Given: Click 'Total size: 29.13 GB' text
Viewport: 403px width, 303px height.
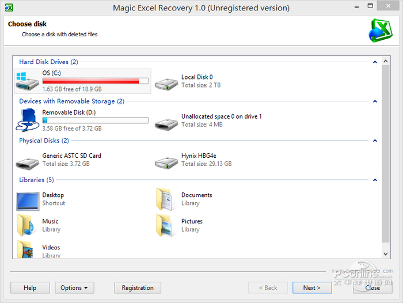Looking at the screenshot, I should click(207, 164).
